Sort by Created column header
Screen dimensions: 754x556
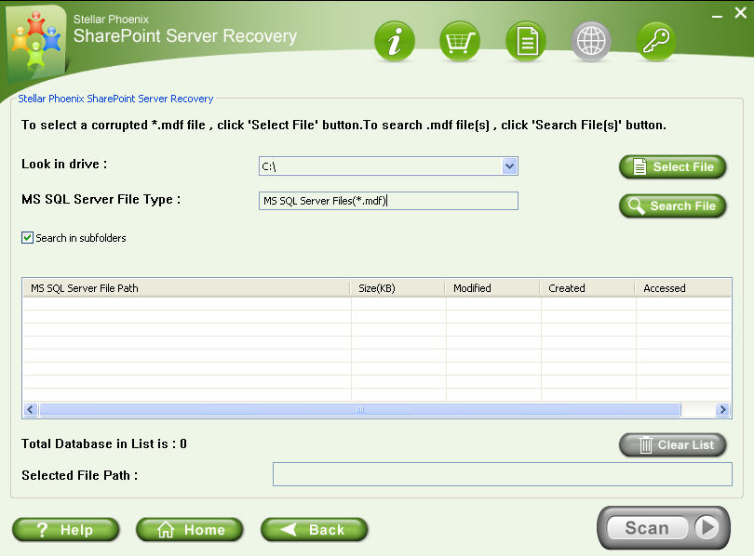point(587,288)
